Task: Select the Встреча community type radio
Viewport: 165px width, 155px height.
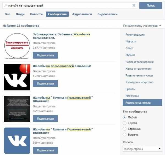Action: 125,134
